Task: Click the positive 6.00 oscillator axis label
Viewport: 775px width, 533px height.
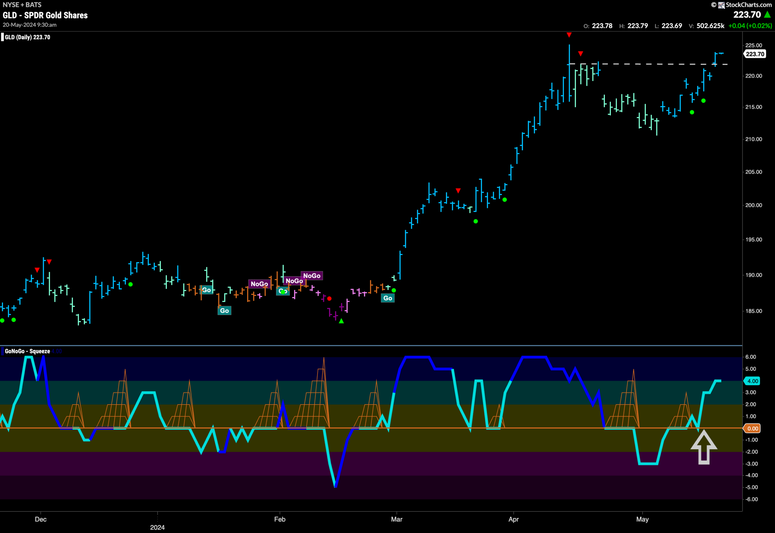Action: [x=750, y=357]
